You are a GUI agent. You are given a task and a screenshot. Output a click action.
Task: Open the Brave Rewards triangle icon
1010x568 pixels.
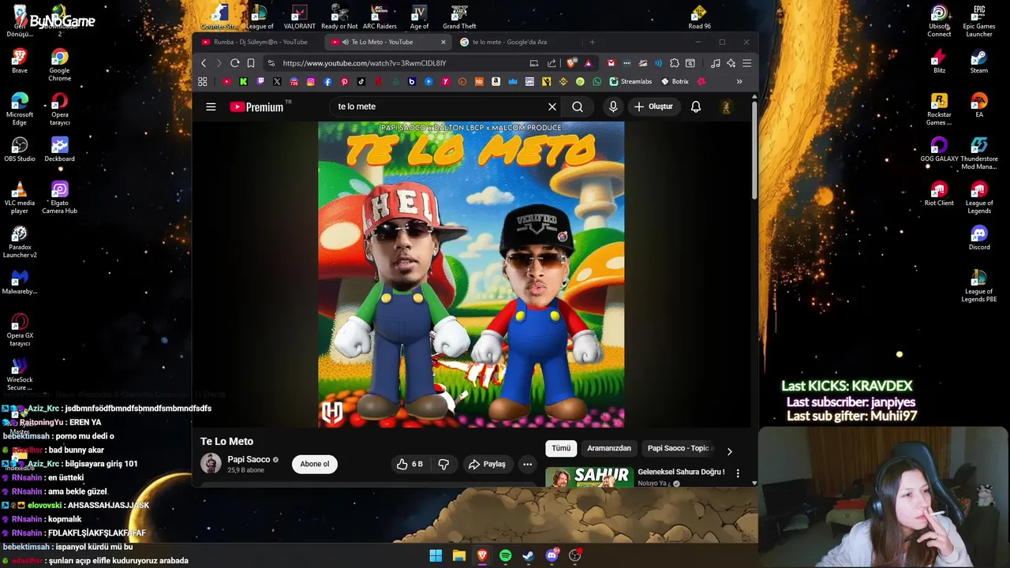[588, 63]
